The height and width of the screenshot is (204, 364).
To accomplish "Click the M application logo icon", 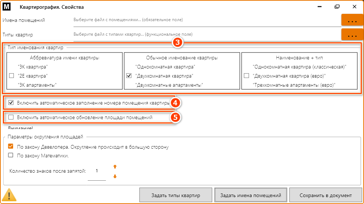I will click(x=7, y=7).
